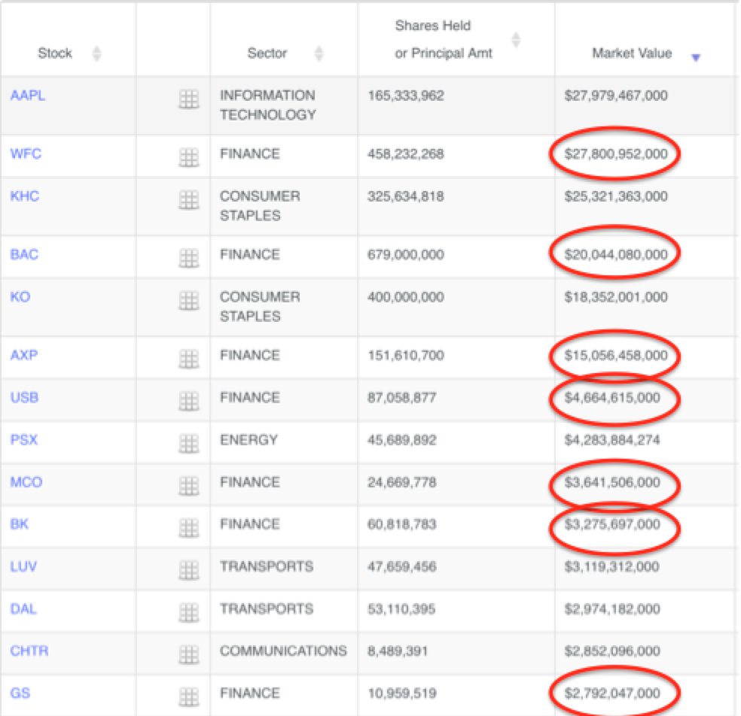Open the grid icon in the AAPL row
The image size is (741, 716).
189,99
